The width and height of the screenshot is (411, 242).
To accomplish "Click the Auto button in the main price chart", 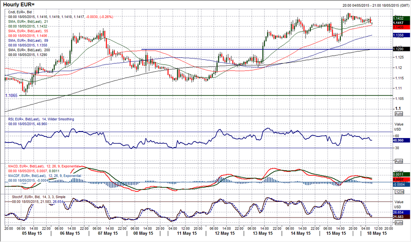I will [399, 114].
